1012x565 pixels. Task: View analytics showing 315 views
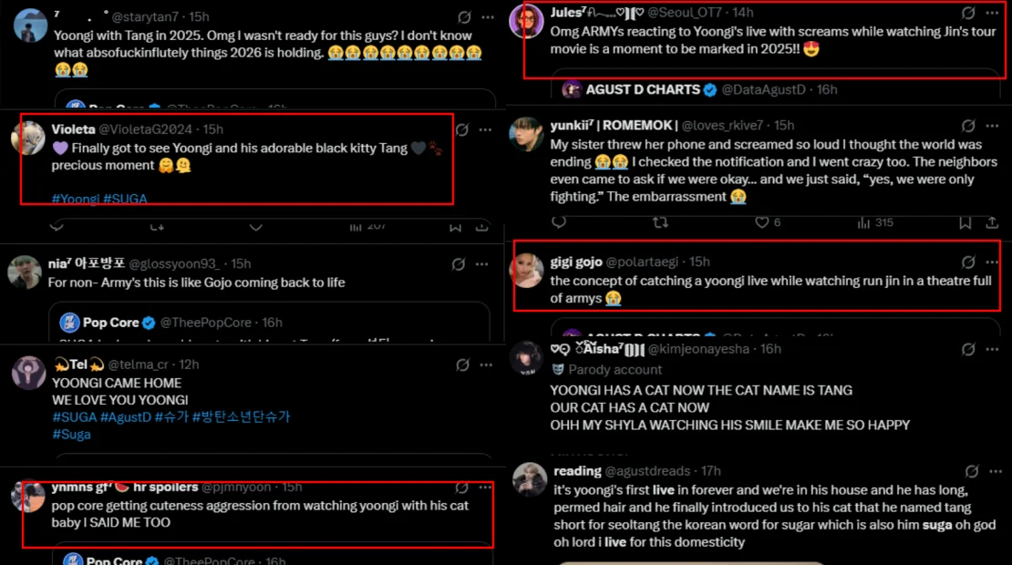873,222
